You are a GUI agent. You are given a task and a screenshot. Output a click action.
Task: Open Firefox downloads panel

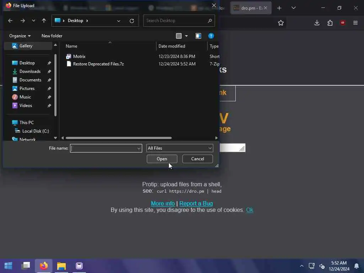point(317,23)
